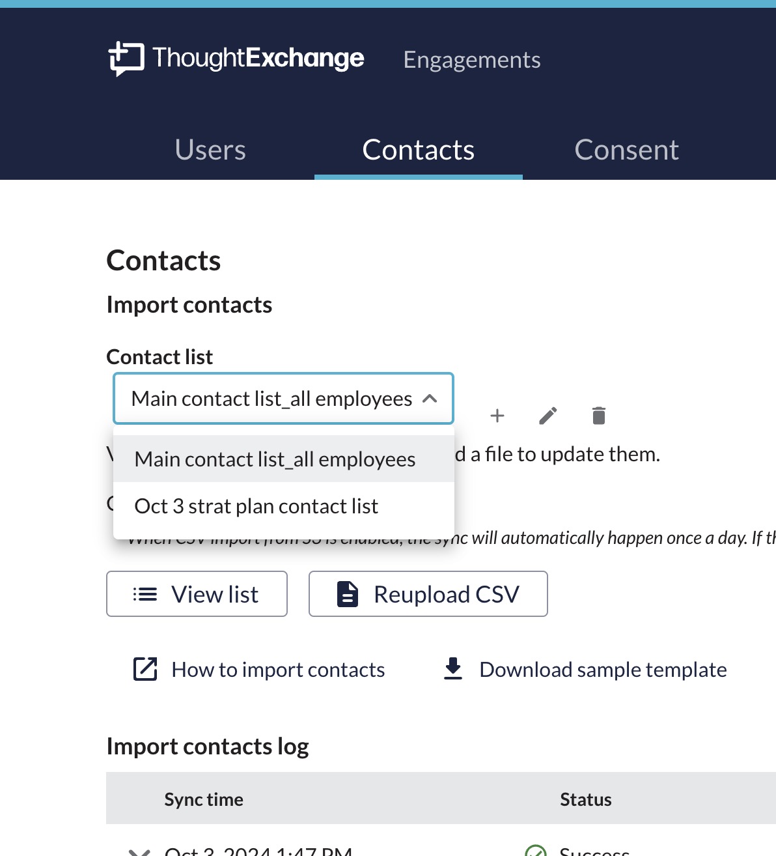
Task: Choose "Oct 3 strat plan contact list" option
Action: tap(256, 506)
